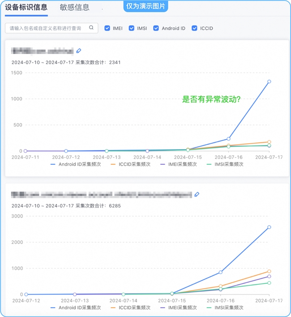
Task: Toggle IMSI采集频次 legend in second chart
Action: (225, 308)
